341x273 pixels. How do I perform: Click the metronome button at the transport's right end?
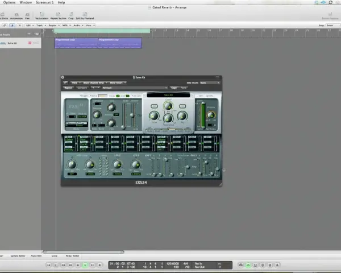[x=277, y=265]
